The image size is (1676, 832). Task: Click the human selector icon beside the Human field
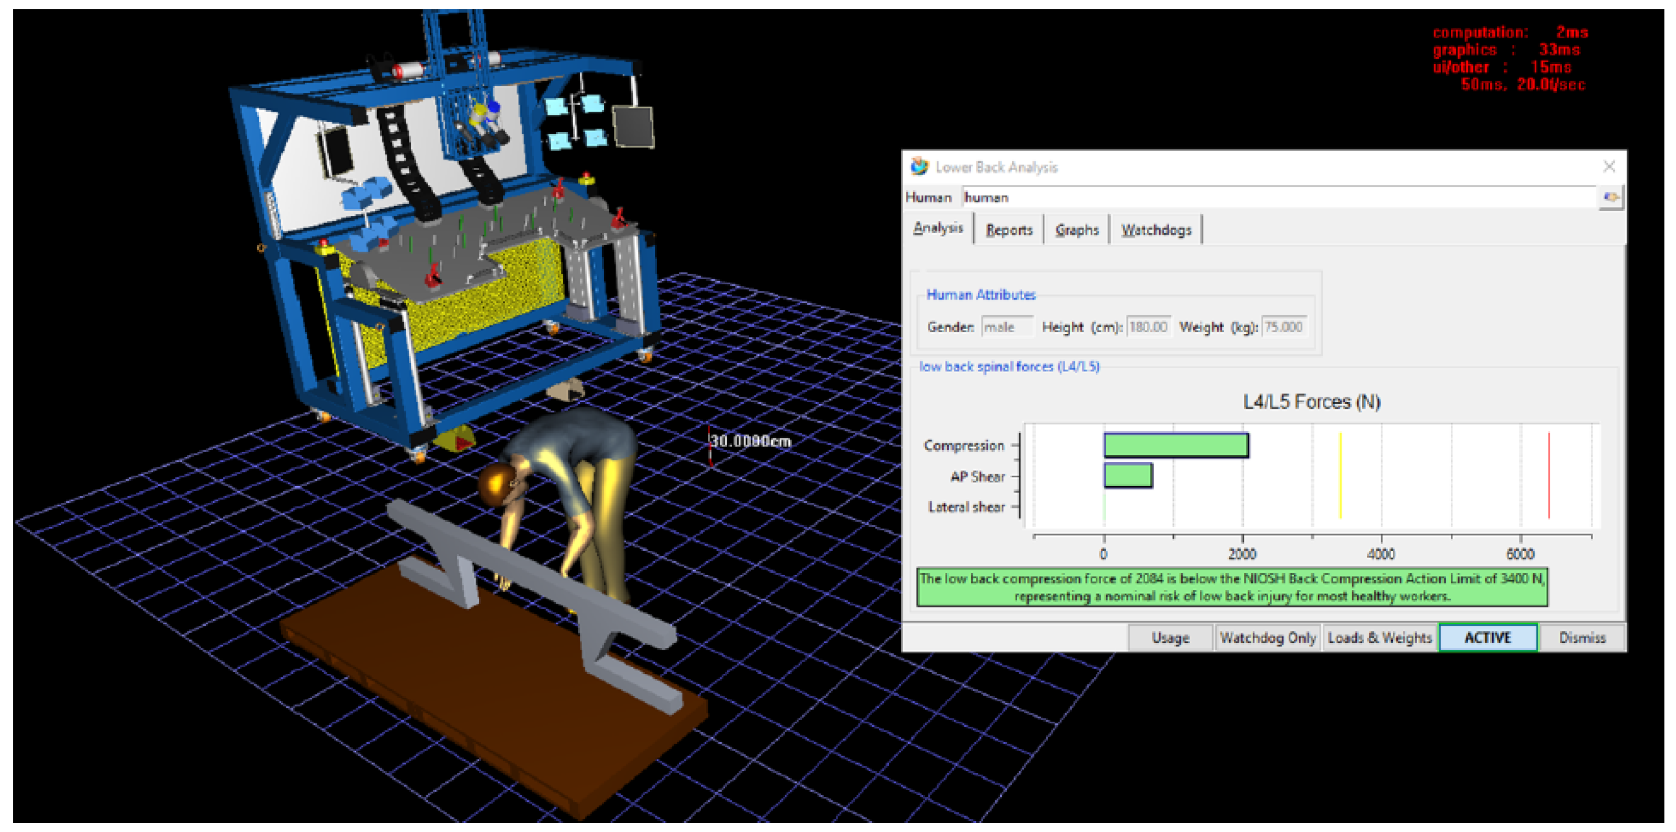1610,197
